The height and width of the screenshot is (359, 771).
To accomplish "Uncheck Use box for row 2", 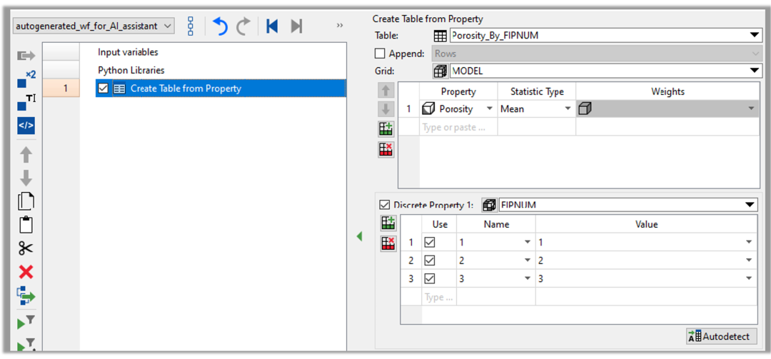I will 430,261.
